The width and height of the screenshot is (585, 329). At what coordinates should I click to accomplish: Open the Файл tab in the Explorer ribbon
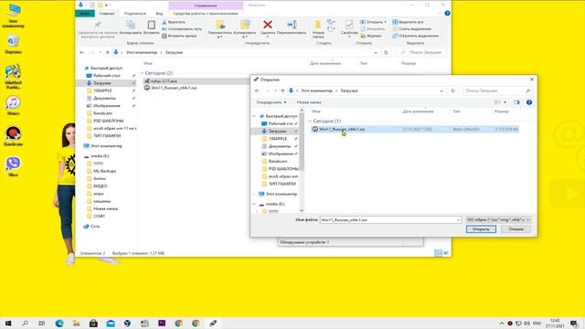tap(85, 14)
